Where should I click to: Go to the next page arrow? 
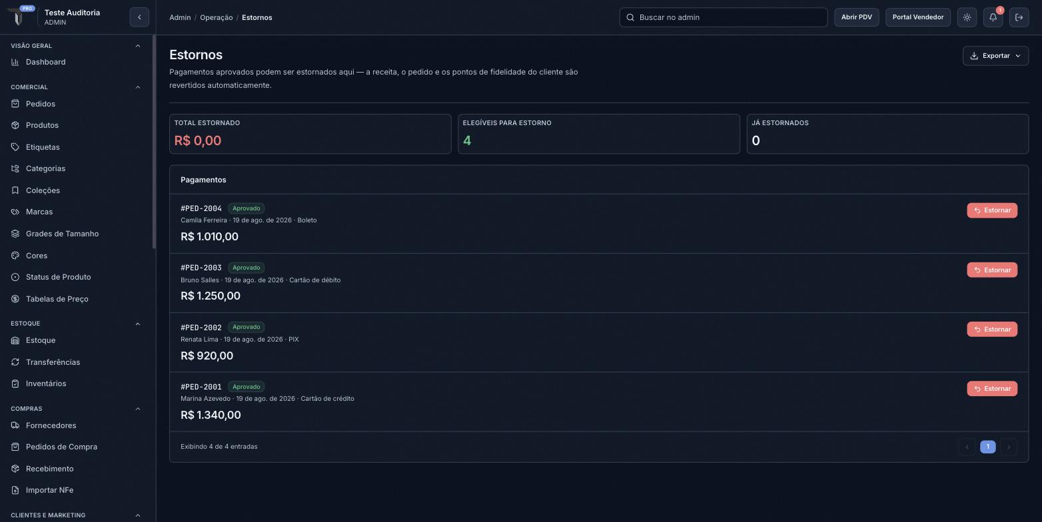click(x=1009, y=447)
